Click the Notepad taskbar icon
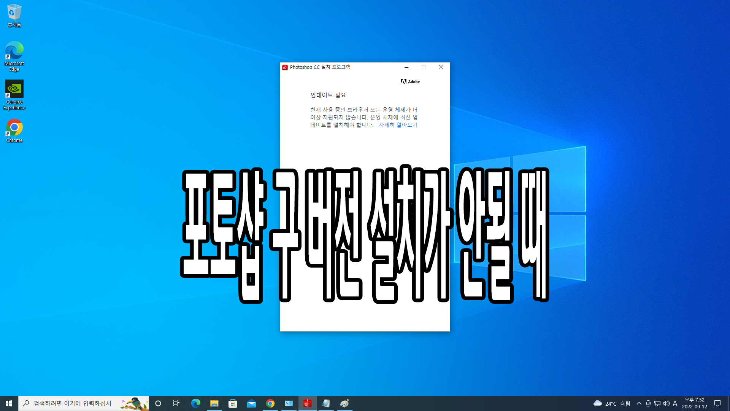This screenshot has width=730, height=411. 326,403
